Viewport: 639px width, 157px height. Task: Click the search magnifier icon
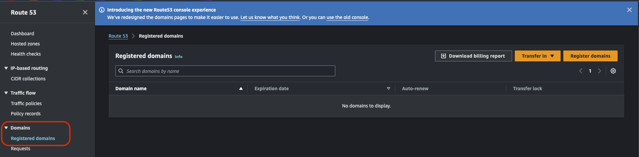click(121, 71)
